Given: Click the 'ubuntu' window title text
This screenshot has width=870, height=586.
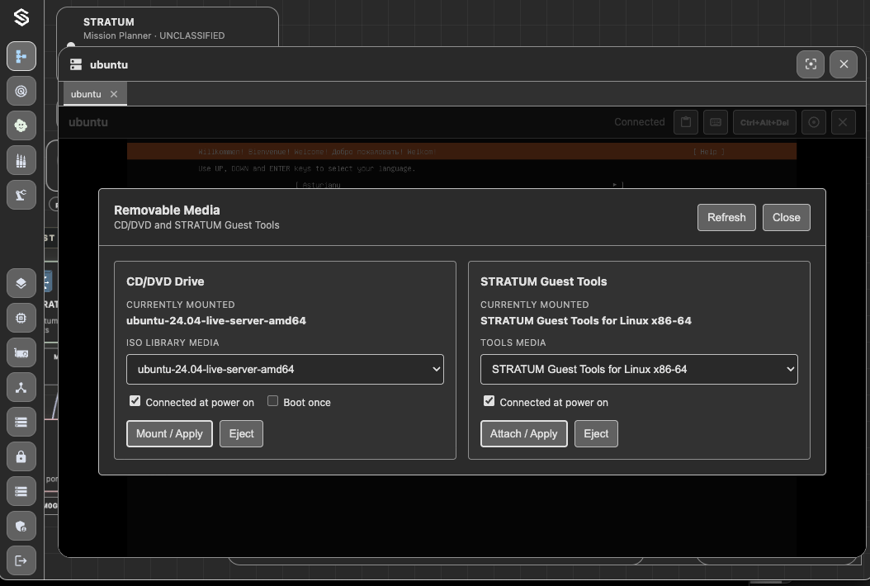Looking at the screenshot, I should coord(109,65).
